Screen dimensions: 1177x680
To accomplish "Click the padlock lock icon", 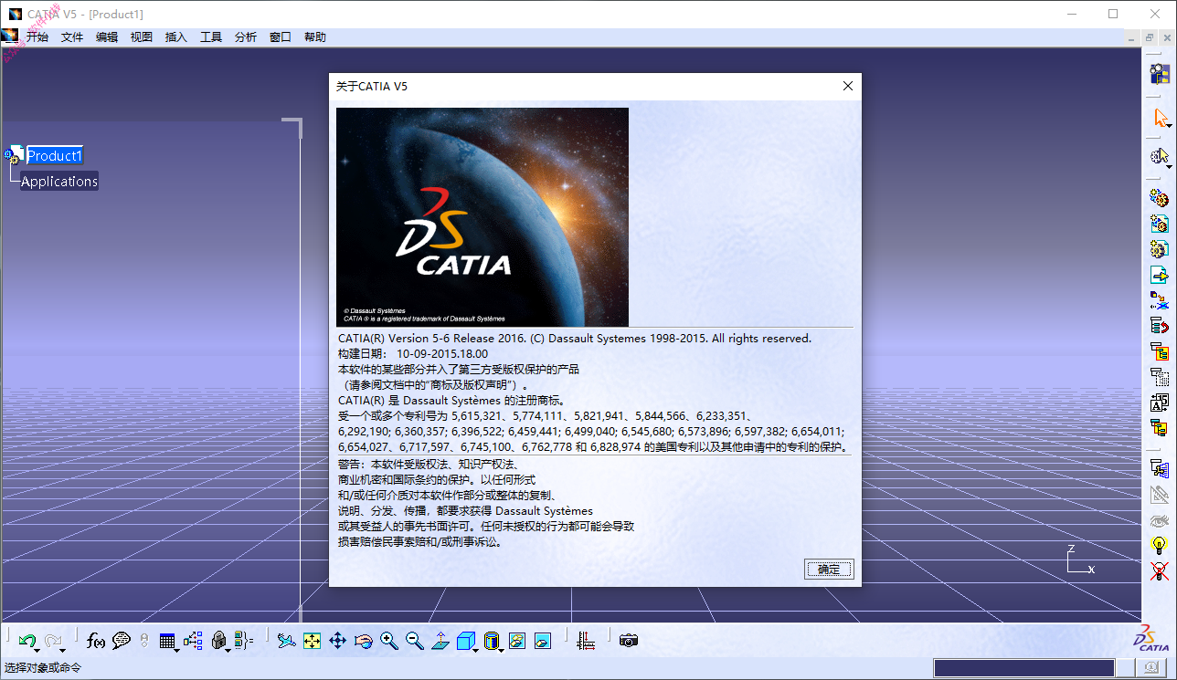I will (218, 641).
